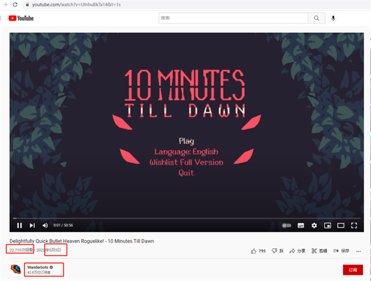371x281 pixels.
Task: Pause the video with the pause button
Action: tap(19, 225)
